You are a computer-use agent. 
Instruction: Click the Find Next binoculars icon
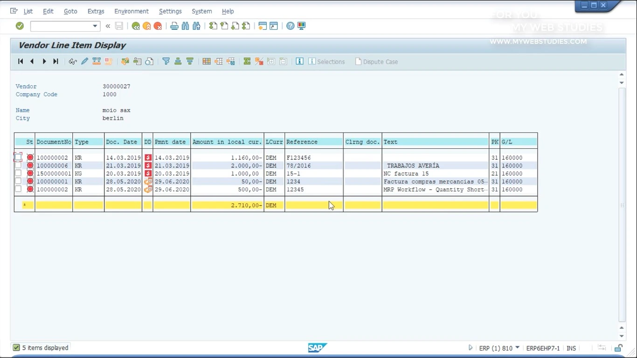point(197,26)
